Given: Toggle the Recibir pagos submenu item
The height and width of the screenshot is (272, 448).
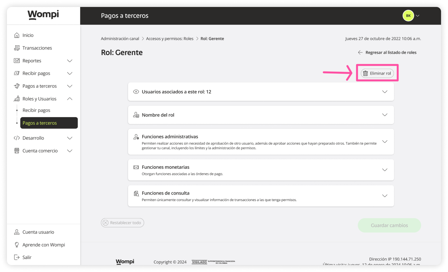Looking at the screenshot, I should (x=36, y=110).
